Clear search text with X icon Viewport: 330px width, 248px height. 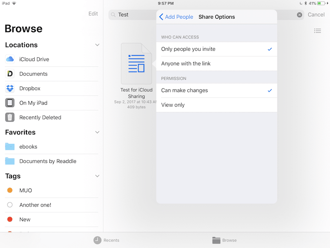click(299, 15)
